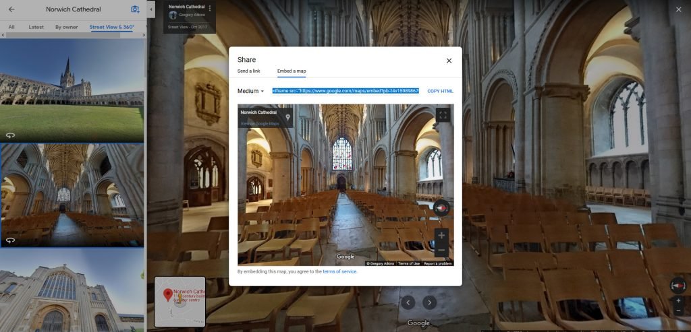Select the By owner photos tab
The image size is (691, 332).
coord(67,27)
